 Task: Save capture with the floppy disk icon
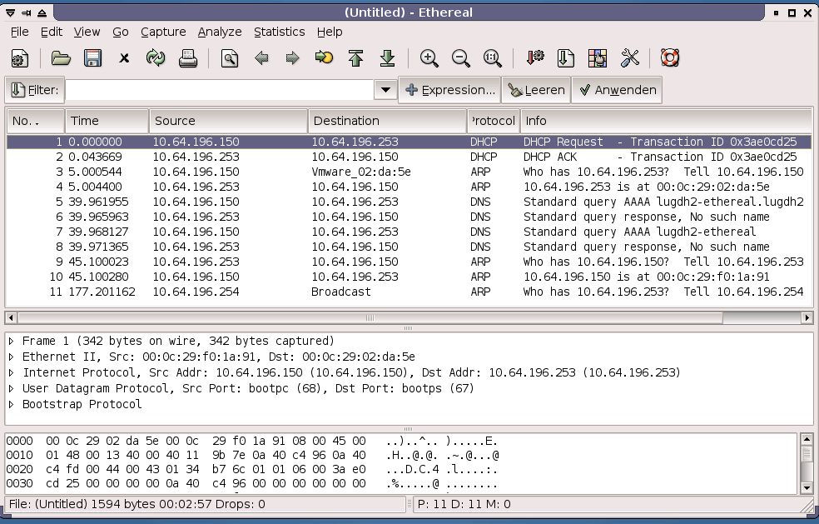point(92,58)
